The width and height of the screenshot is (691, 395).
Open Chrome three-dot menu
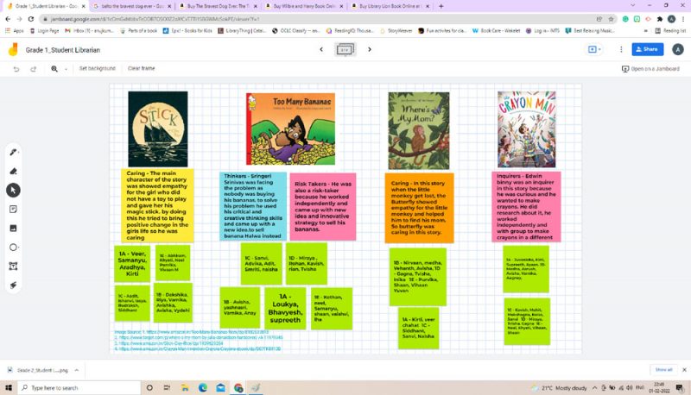(x=683, y=19)
